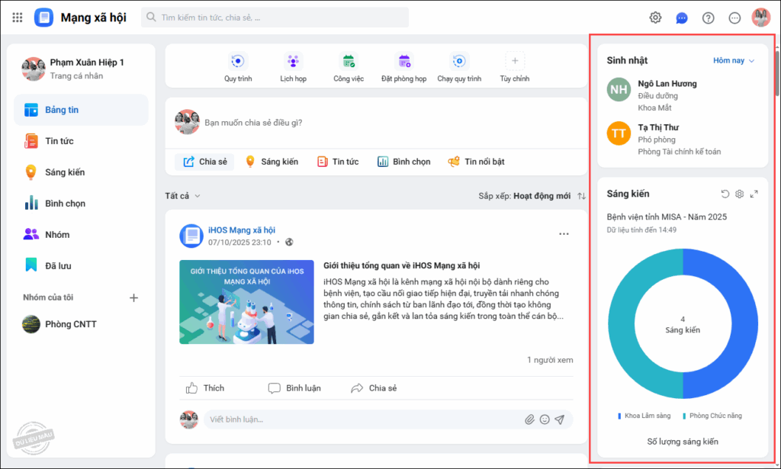Open the app launcher grid icon
Screen dimensions: 781x469
[18, 18]
